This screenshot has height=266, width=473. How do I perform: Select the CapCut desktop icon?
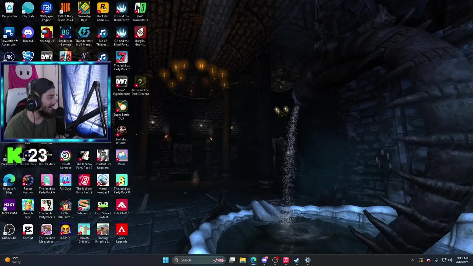click(28, 232)
